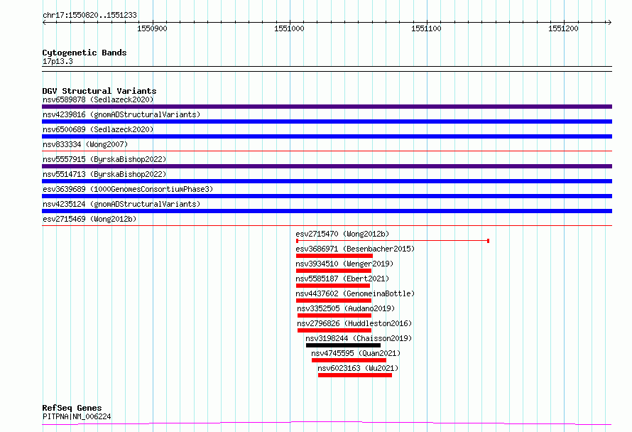Select the red bar under nsv4745595

tap(349, 360)
